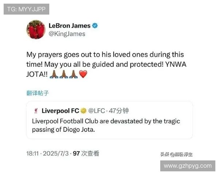The width and height of the screenshot is (219, 175).
Task: Click the first praying hands emoji
Action: point(54,74)
